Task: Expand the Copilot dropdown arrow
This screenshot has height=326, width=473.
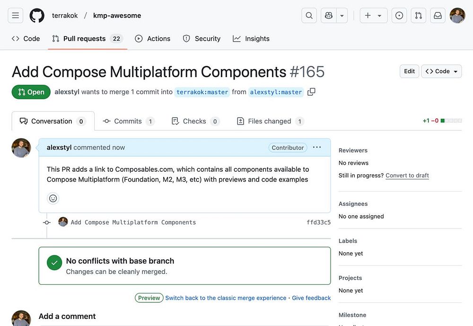Action: pyautogui.click(x=342, y=16)
